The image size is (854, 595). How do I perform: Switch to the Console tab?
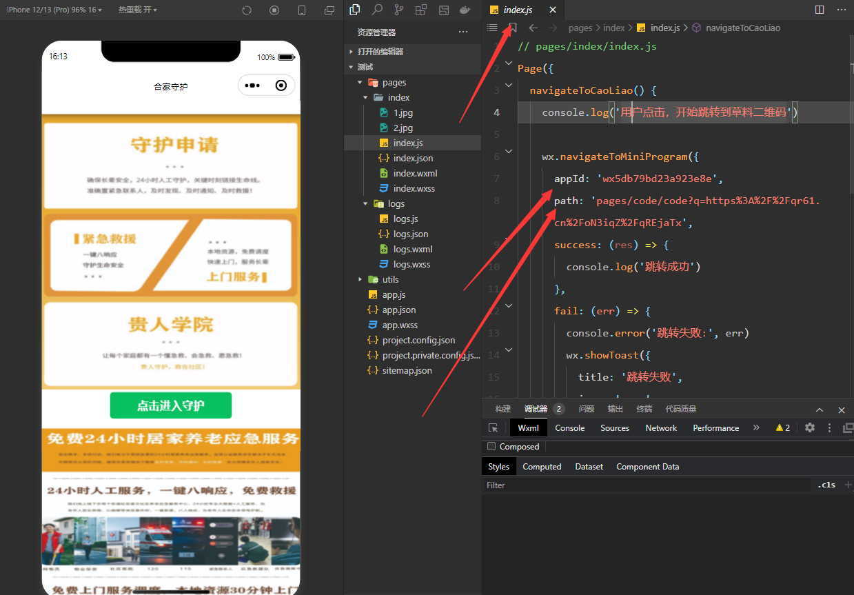click(570, 428)
